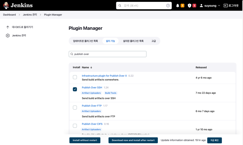Focus the header 검색 search field

point(144,6)
